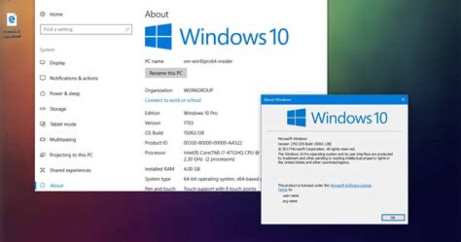Image resolution: width=461 pixels, height=242 pixels.
Task: Click the Rename this PC button
Action: [x=166, y=73]
